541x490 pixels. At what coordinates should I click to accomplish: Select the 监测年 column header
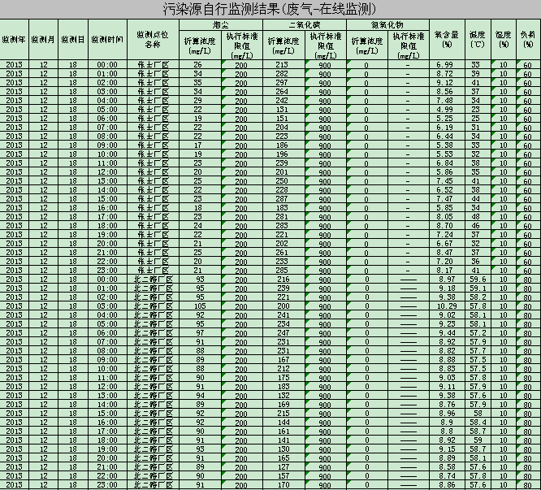pyautogui.click(x=14, y=39)
